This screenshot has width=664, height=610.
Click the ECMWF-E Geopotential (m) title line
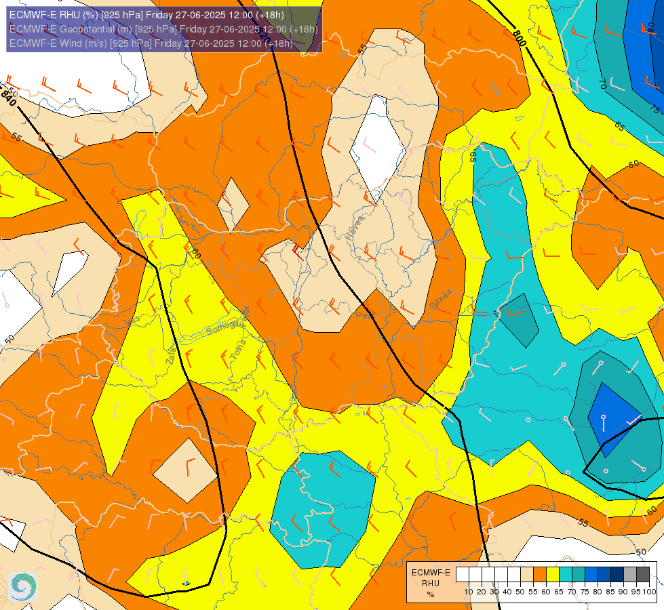(163, 29)
